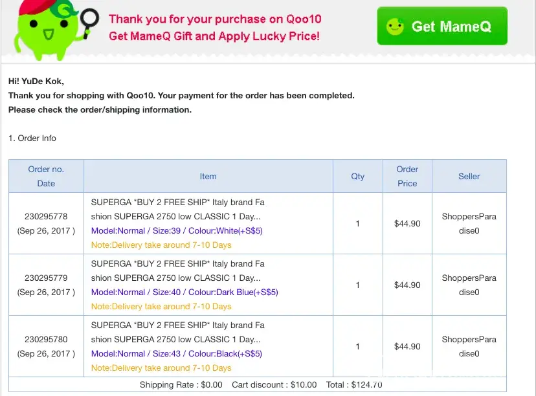The height and width of the screenshot is (396, 536).
Task: Click the Size:39 Colour:White option text
Action: (x=177, y=230)
